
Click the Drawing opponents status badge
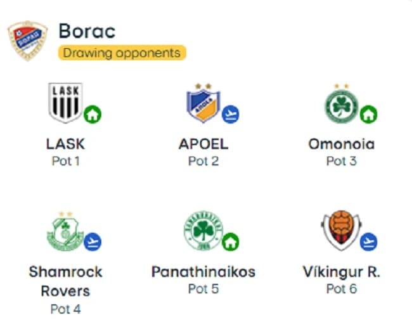pos(122,53)
